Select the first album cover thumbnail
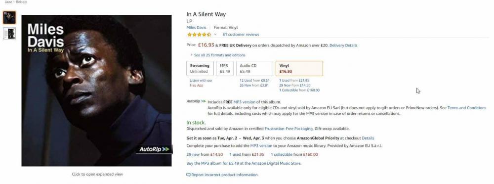The image size is (494, 184). pos(9,18)
